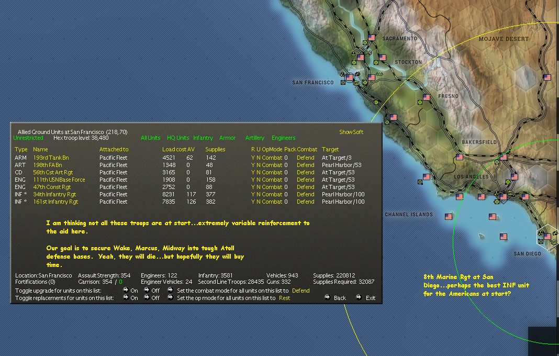Click the ship icon right of Los Angeles flag
This screenshot has height=356, width=559.
click(x=510, y=194)
